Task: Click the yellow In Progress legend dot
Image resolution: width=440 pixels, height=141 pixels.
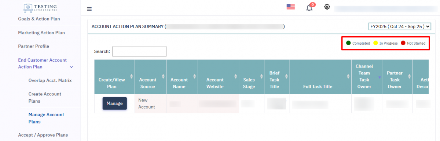Action: click(375, 43)
